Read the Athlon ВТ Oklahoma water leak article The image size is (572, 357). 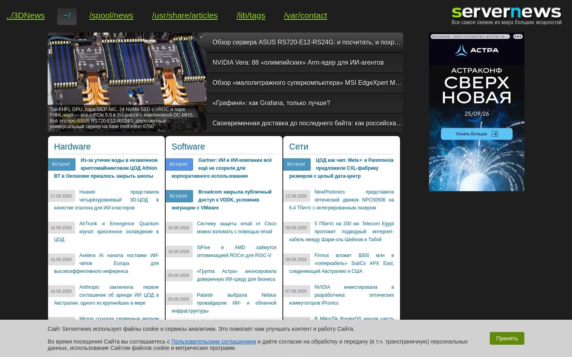tap(106, 168)
